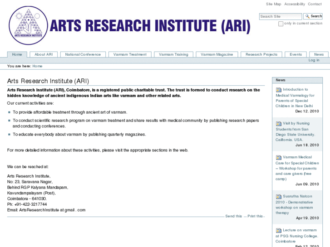Open the Home tab

pos(17,54)
